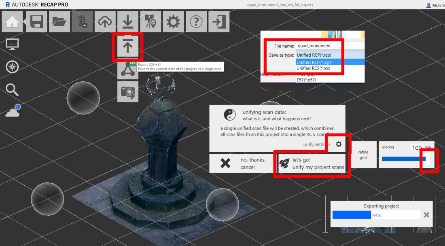The height and width of the screenshot is (246, 445).
Task: Save the project with the floppy disk icon
Action: pyautogui.click(x=37, y=22)
